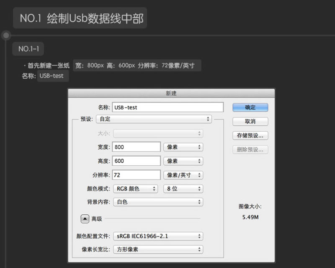The width and height of the screenshot is (335, 268).
Task: Open the 颜色模式 dropdown showing RGB 颜色
Action: pos(135,189)
